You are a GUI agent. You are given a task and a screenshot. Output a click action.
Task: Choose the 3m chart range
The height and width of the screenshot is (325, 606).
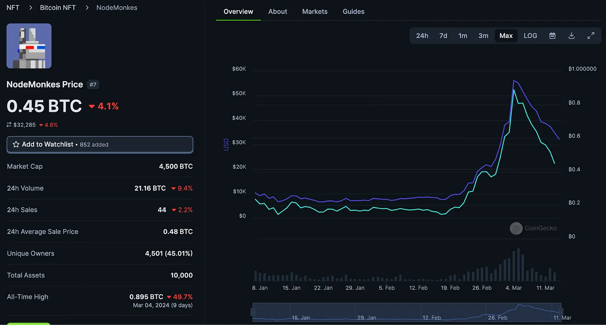(483, 36)
